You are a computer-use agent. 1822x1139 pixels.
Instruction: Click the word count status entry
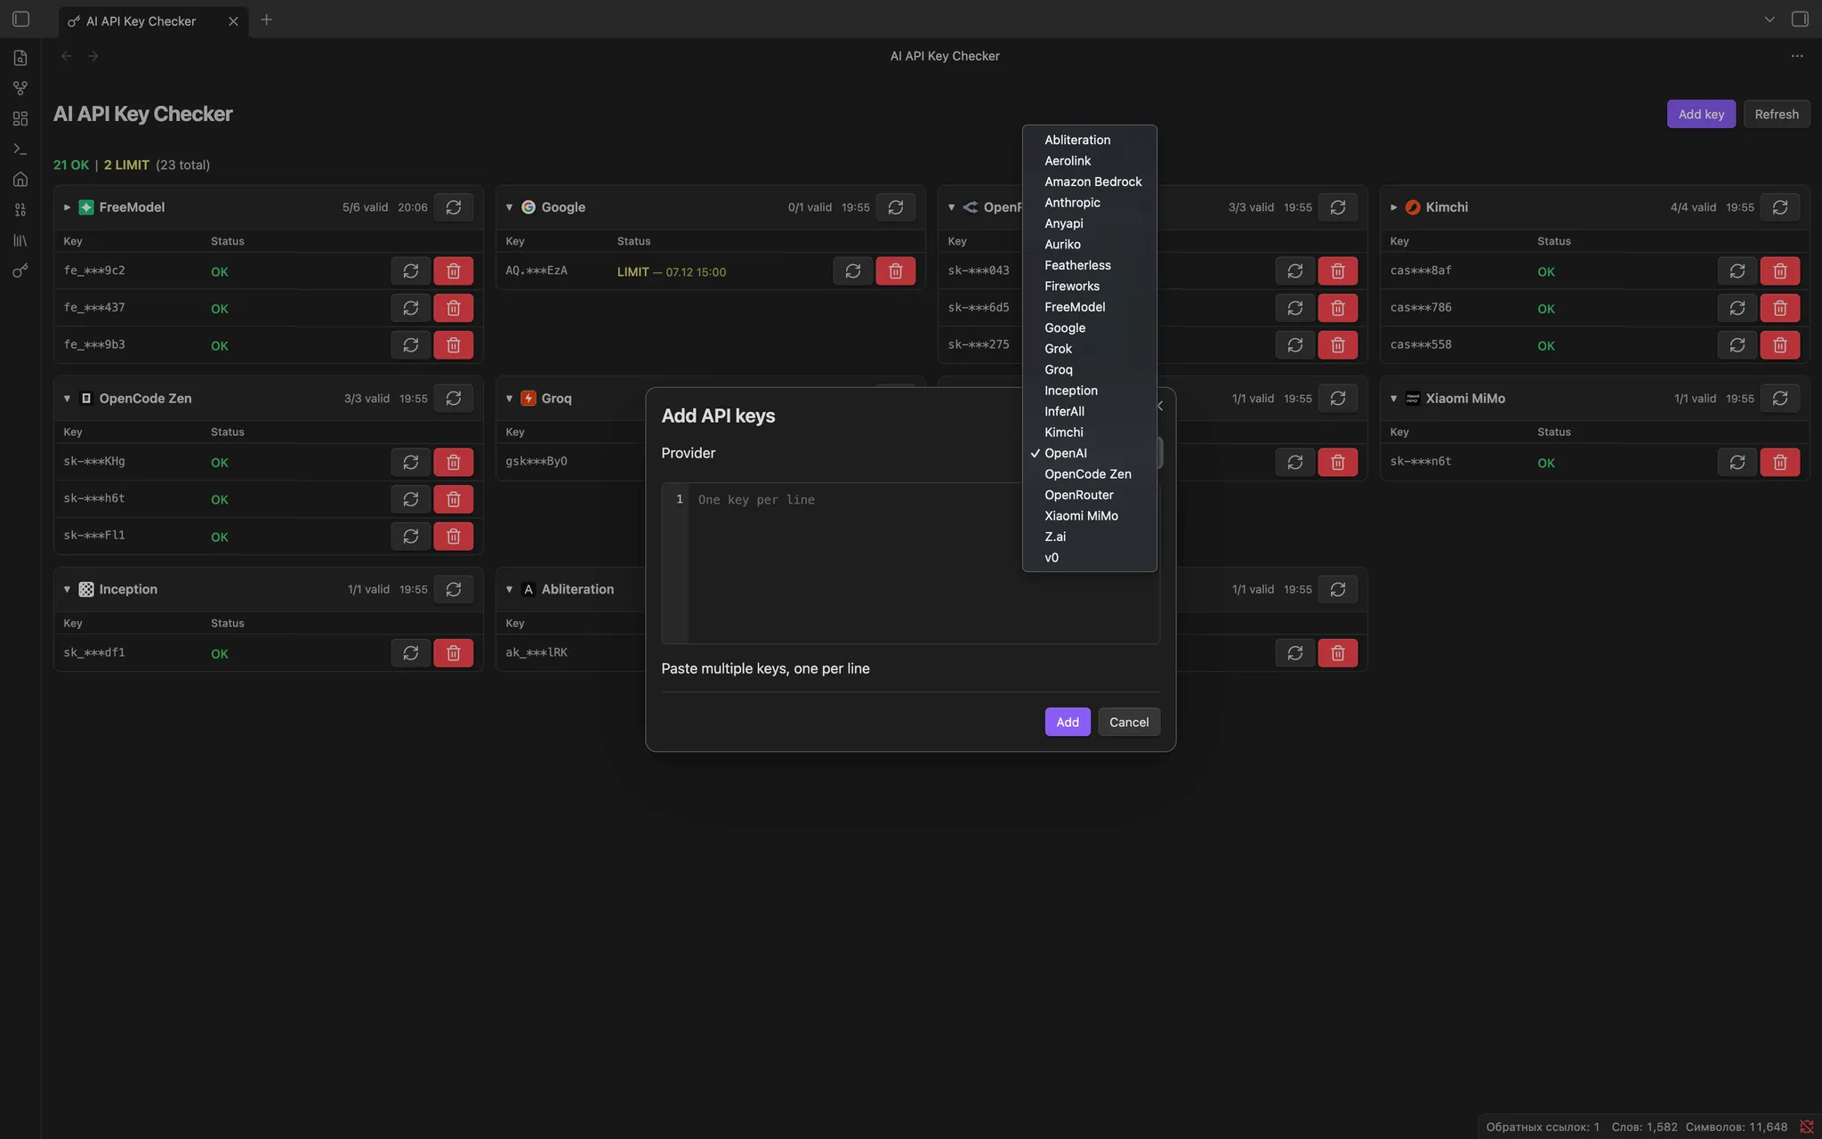pos(1644,1127)
